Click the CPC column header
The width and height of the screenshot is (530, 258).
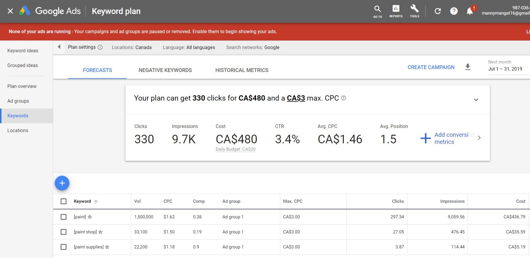168,201
